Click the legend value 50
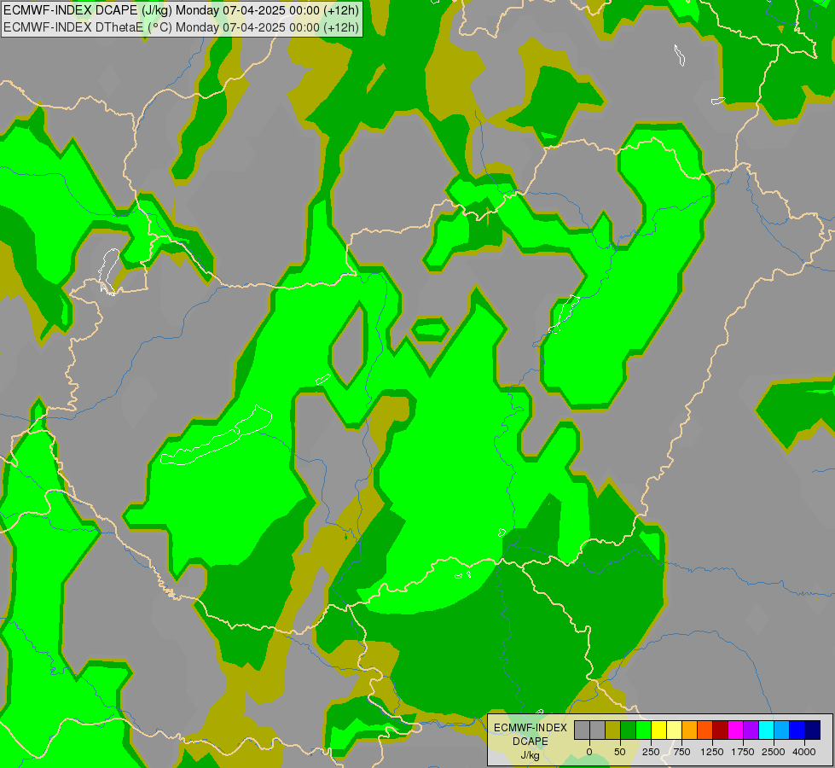Viewport: 835px width, 768px height. pyautogui.click(x=620, y=752)
